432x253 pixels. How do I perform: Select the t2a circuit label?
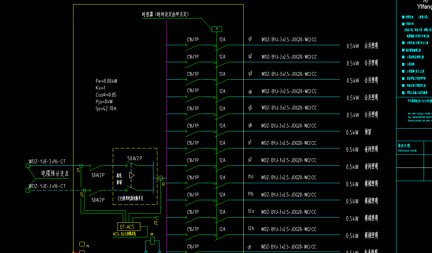(251, 211)
